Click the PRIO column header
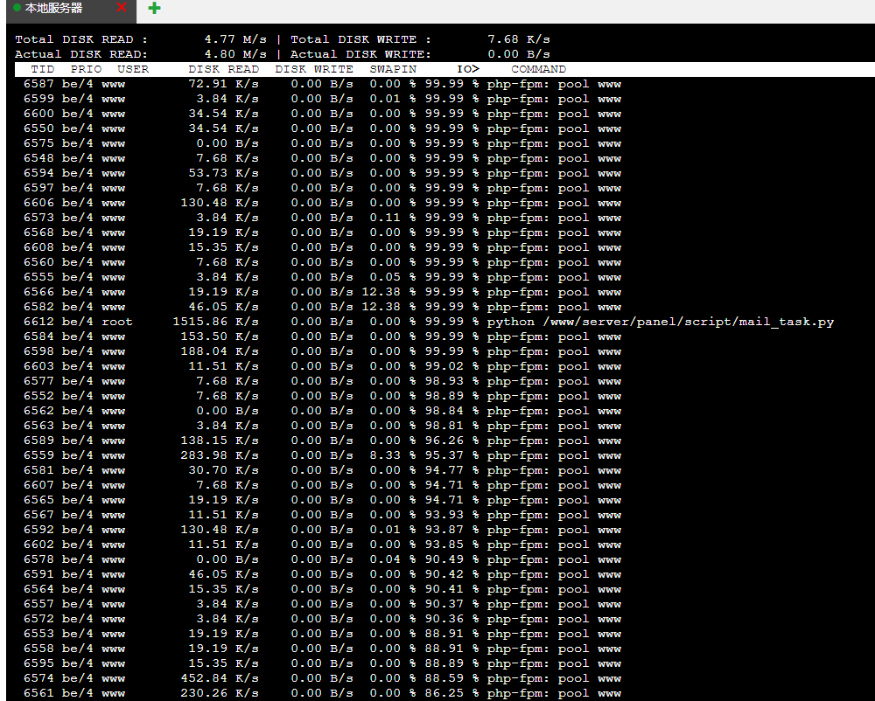Viewport: 875px width, 701px height. click(86, 69)
